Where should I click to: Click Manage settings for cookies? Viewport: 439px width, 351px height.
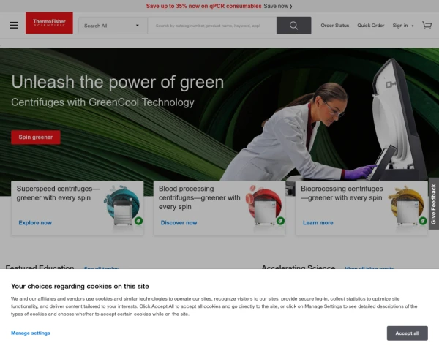[x=31, y=333]
